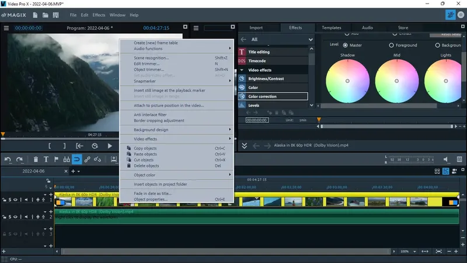This screenshot has width=467, height=263.
Task: Click the split/cut objects icon in the toolbar
Action: tap(67, 160)
